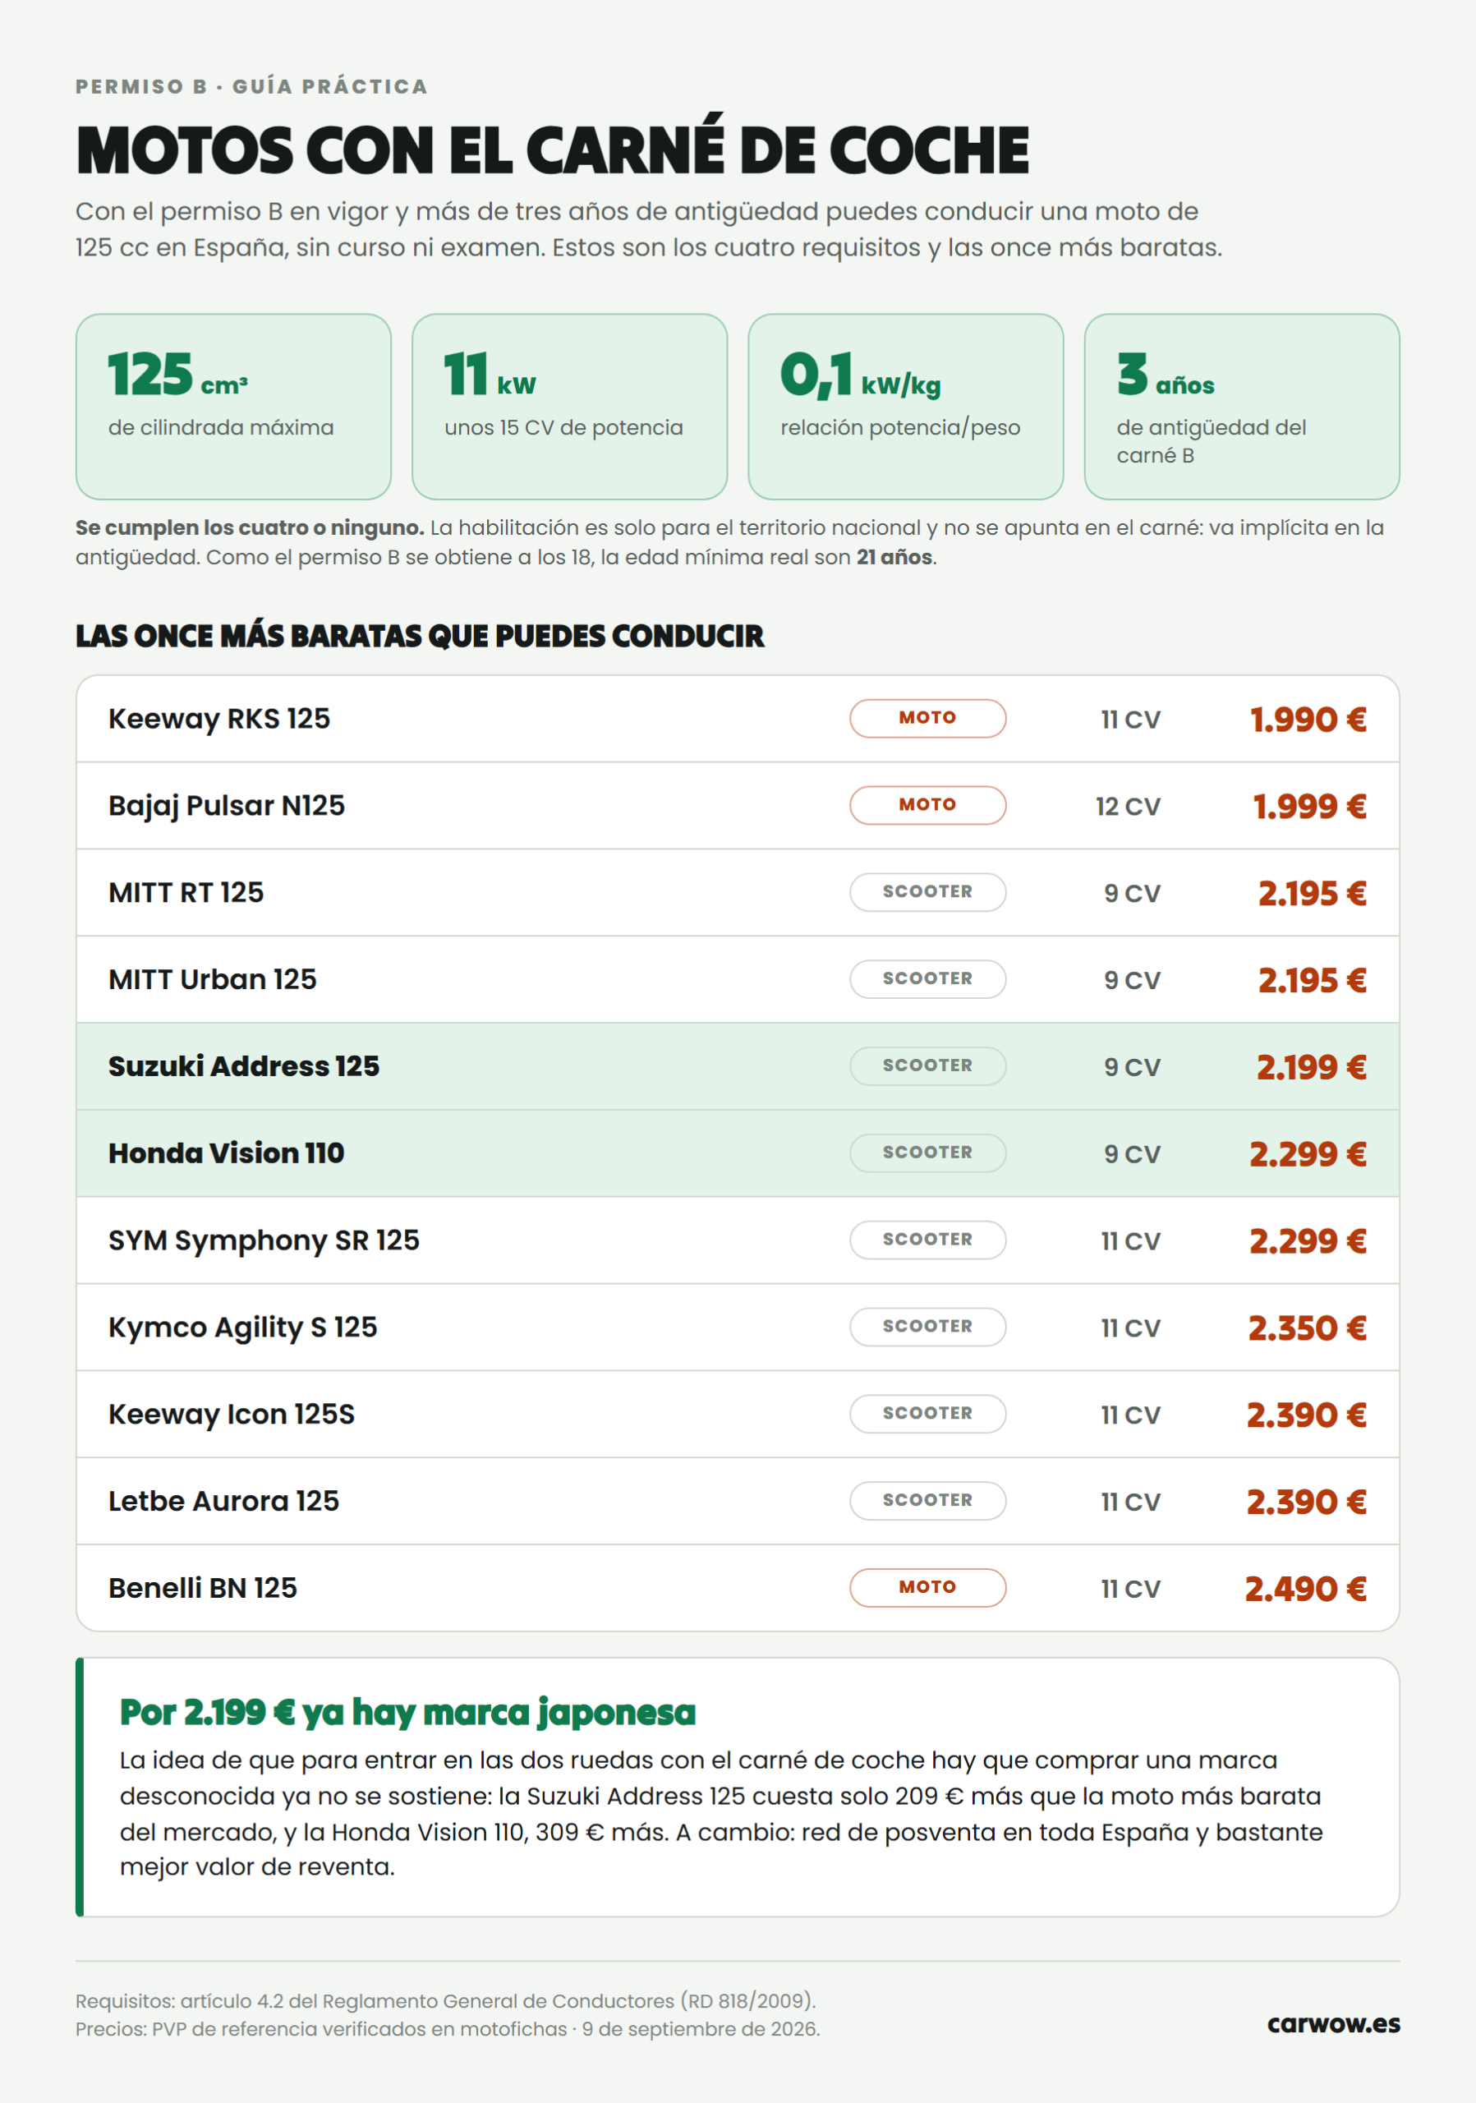Click the 1.990 € price
The width and height of the screenshot is (1476, 2103).
1308,720
